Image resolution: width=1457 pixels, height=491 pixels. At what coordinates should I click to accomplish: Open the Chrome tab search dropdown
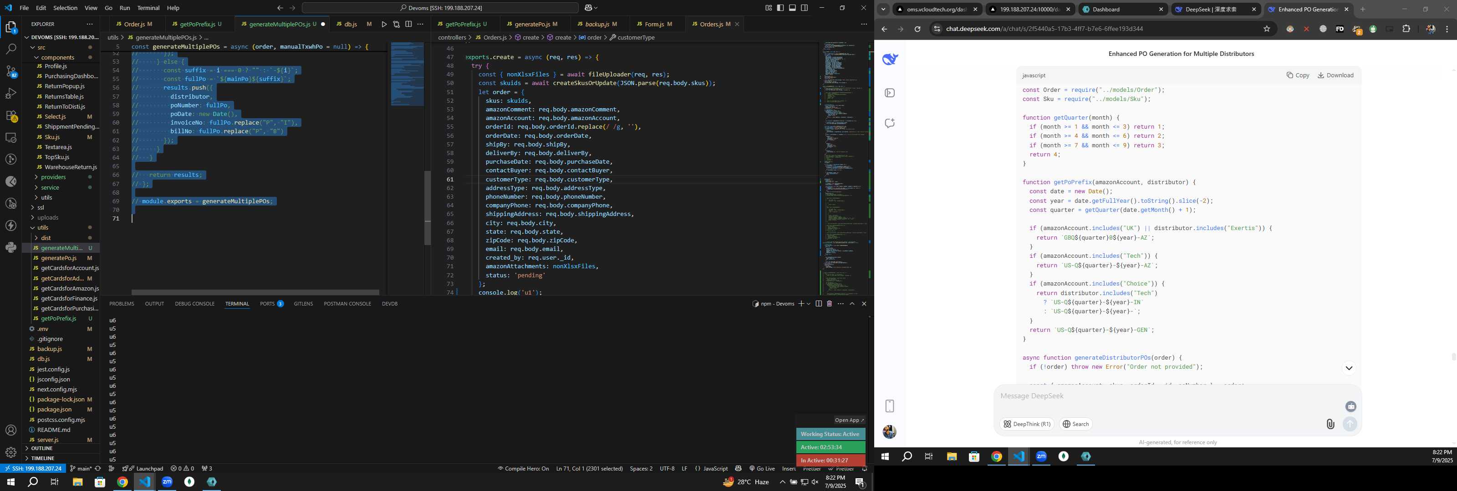883,9
